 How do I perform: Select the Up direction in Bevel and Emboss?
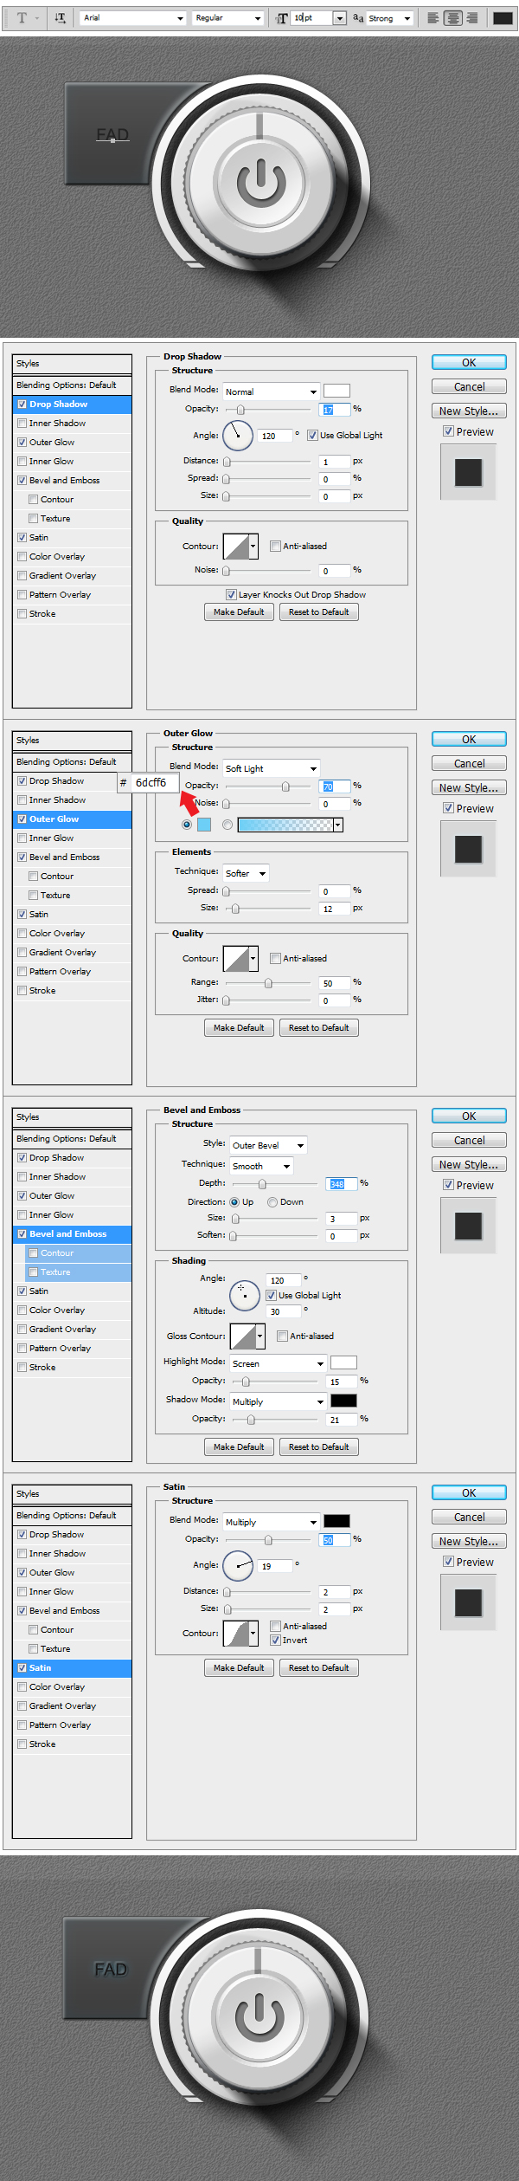click(234, 1201)
